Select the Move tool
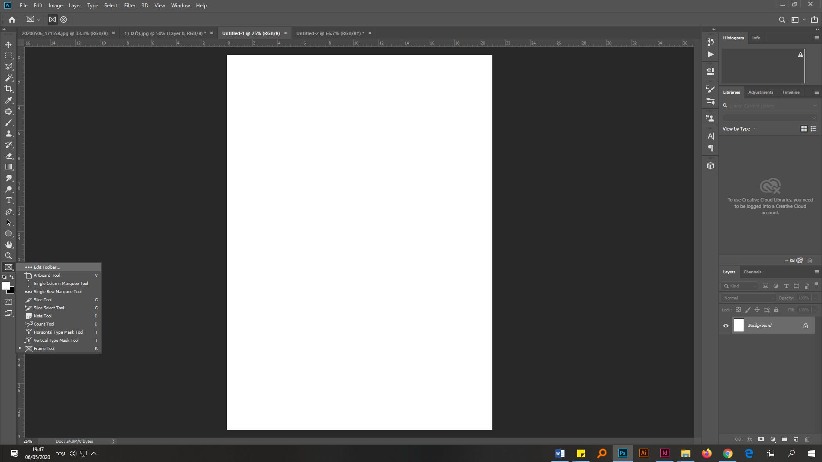 point(8,44)
